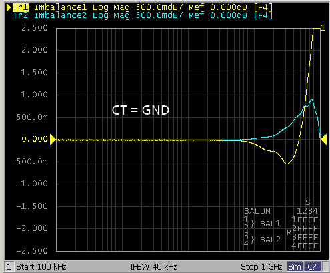Viewport: 330px width, 273px height.
Task: Click the Tr2 [F4] indicator
Action: coord(263,15)
